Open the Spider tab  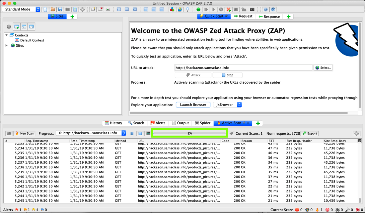point(202,123)
